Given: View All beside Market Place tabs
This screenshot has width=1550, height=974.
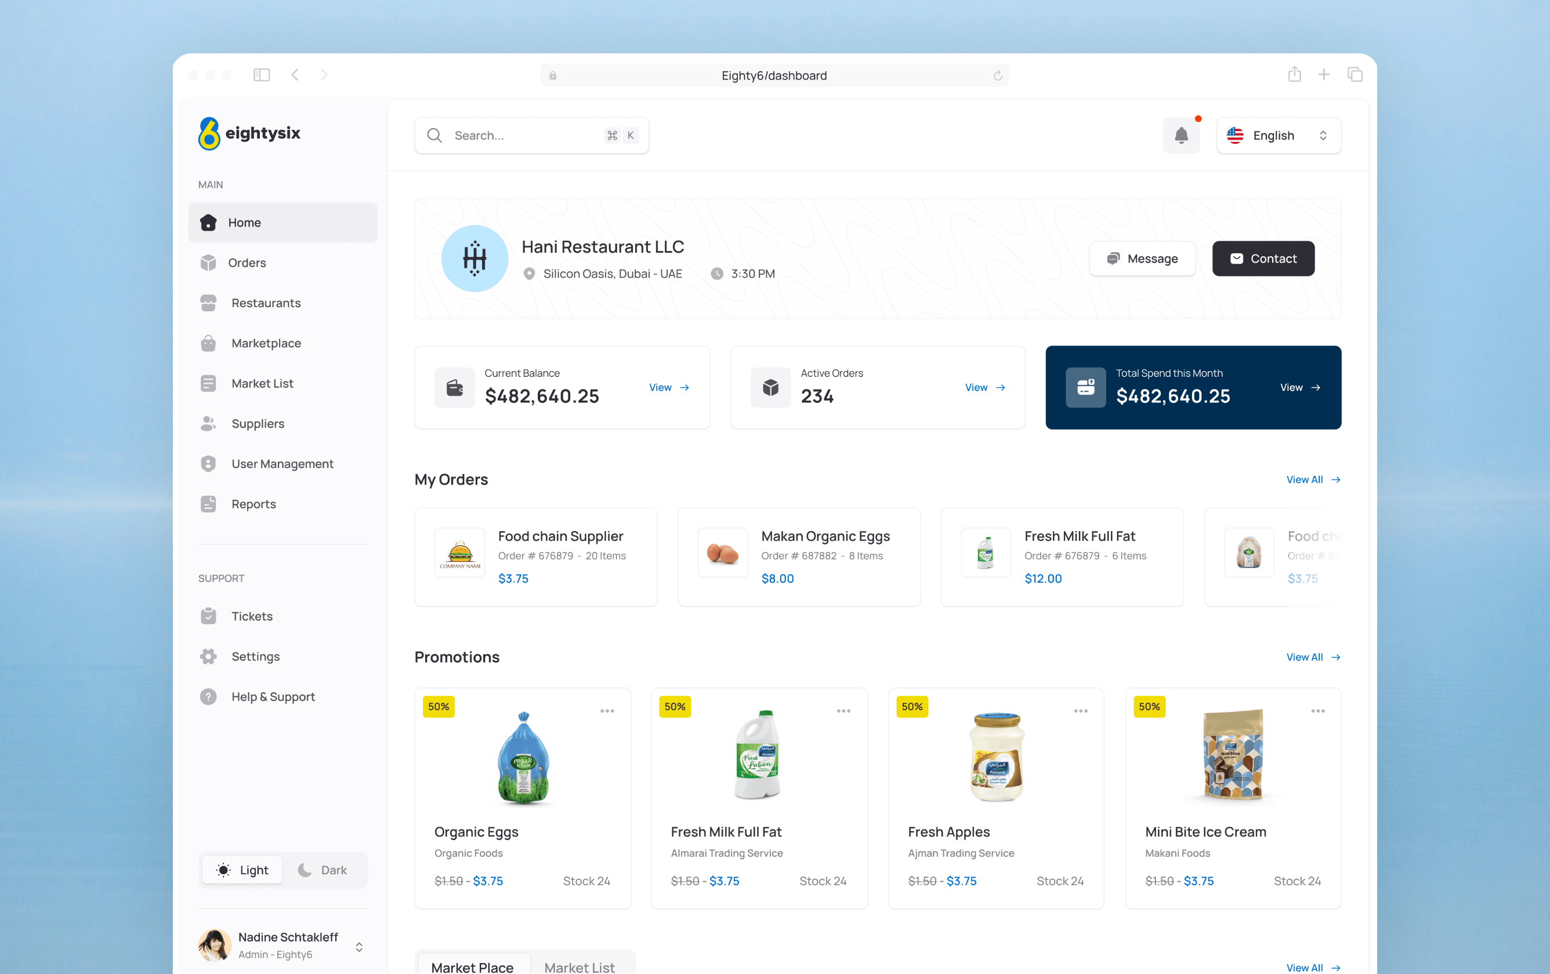Looking at the screenshot, I should tap(1313, 967).
